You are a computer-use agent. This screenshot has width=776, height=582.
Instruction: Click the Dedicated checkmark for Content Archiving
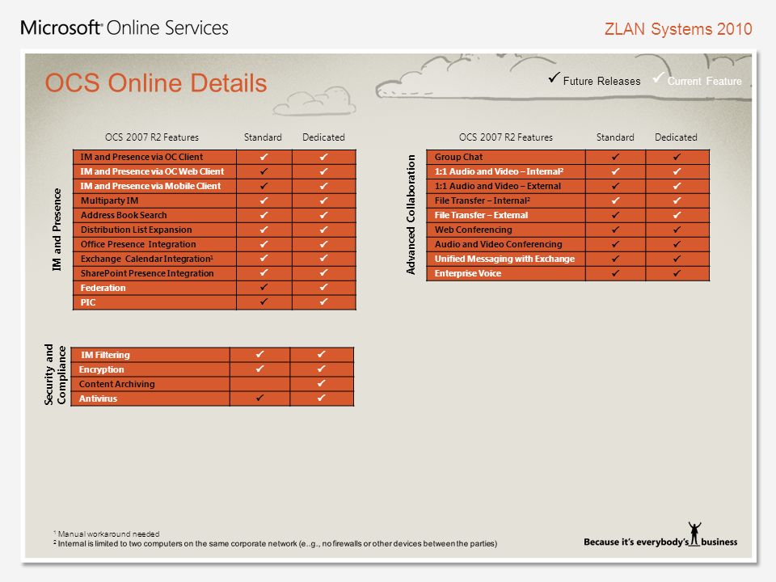pyautogui.click(x=321, y=383)
